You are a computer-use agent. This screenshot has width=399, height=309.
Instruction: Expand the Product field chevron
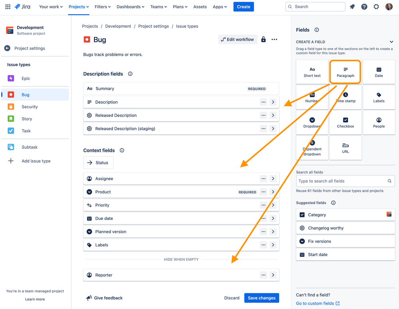(273, 192)
